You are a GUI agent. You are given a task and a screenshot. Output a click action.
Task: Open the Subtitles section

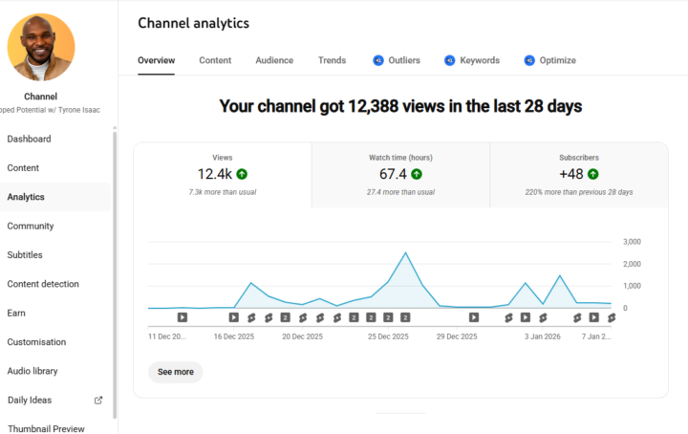[25, 255]
